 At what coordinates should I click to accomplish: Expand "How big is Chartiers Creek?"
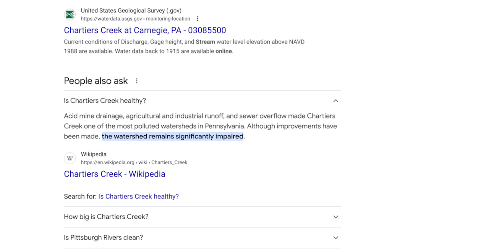coord(106,217)
